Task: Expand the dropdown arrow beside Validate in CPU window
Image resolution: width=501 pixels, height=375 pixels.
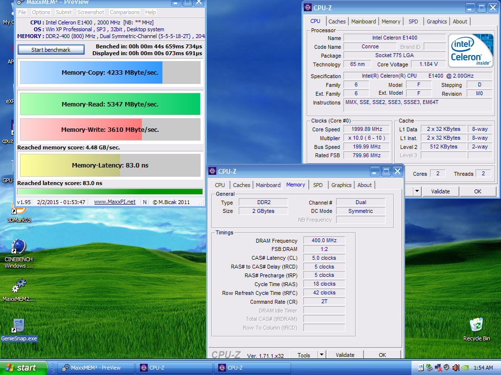Action: pos(417,191)
